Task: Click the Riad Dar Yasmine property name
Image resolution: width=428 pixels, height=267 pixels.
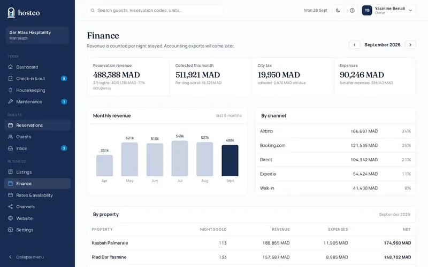Action: point(109,257)
